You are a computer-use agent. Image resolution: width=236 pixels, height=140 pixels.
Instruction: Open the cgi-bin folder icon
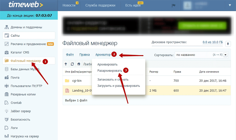point(67,81)
